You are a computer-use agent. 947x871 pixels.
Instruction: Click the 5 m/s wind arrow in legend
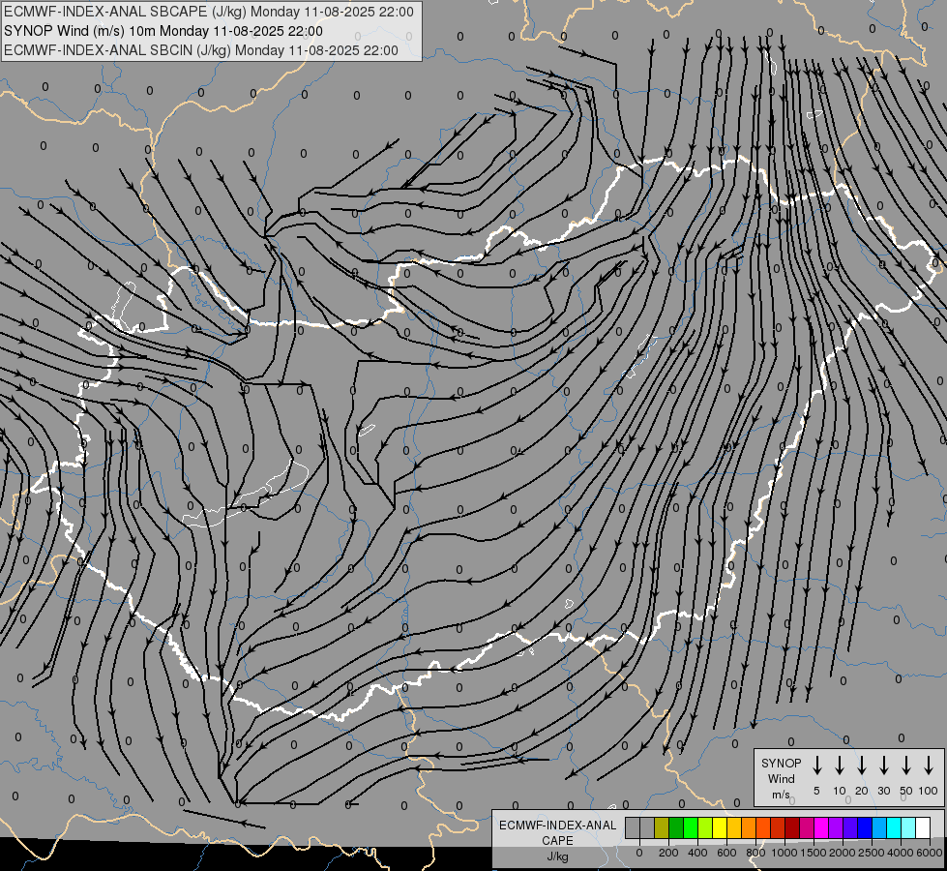point(816,766)
